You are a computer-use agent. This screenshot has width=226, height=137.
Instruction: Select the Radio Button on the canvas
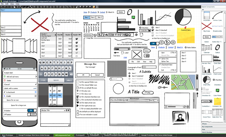(186, 48)
